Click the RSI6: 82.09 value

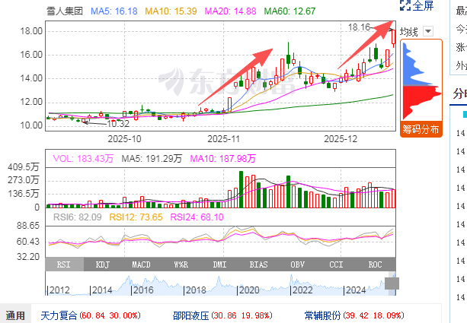click(78, 217)
